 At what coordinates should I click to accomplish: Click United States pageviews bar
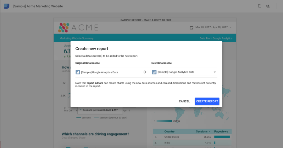[222, 137]
